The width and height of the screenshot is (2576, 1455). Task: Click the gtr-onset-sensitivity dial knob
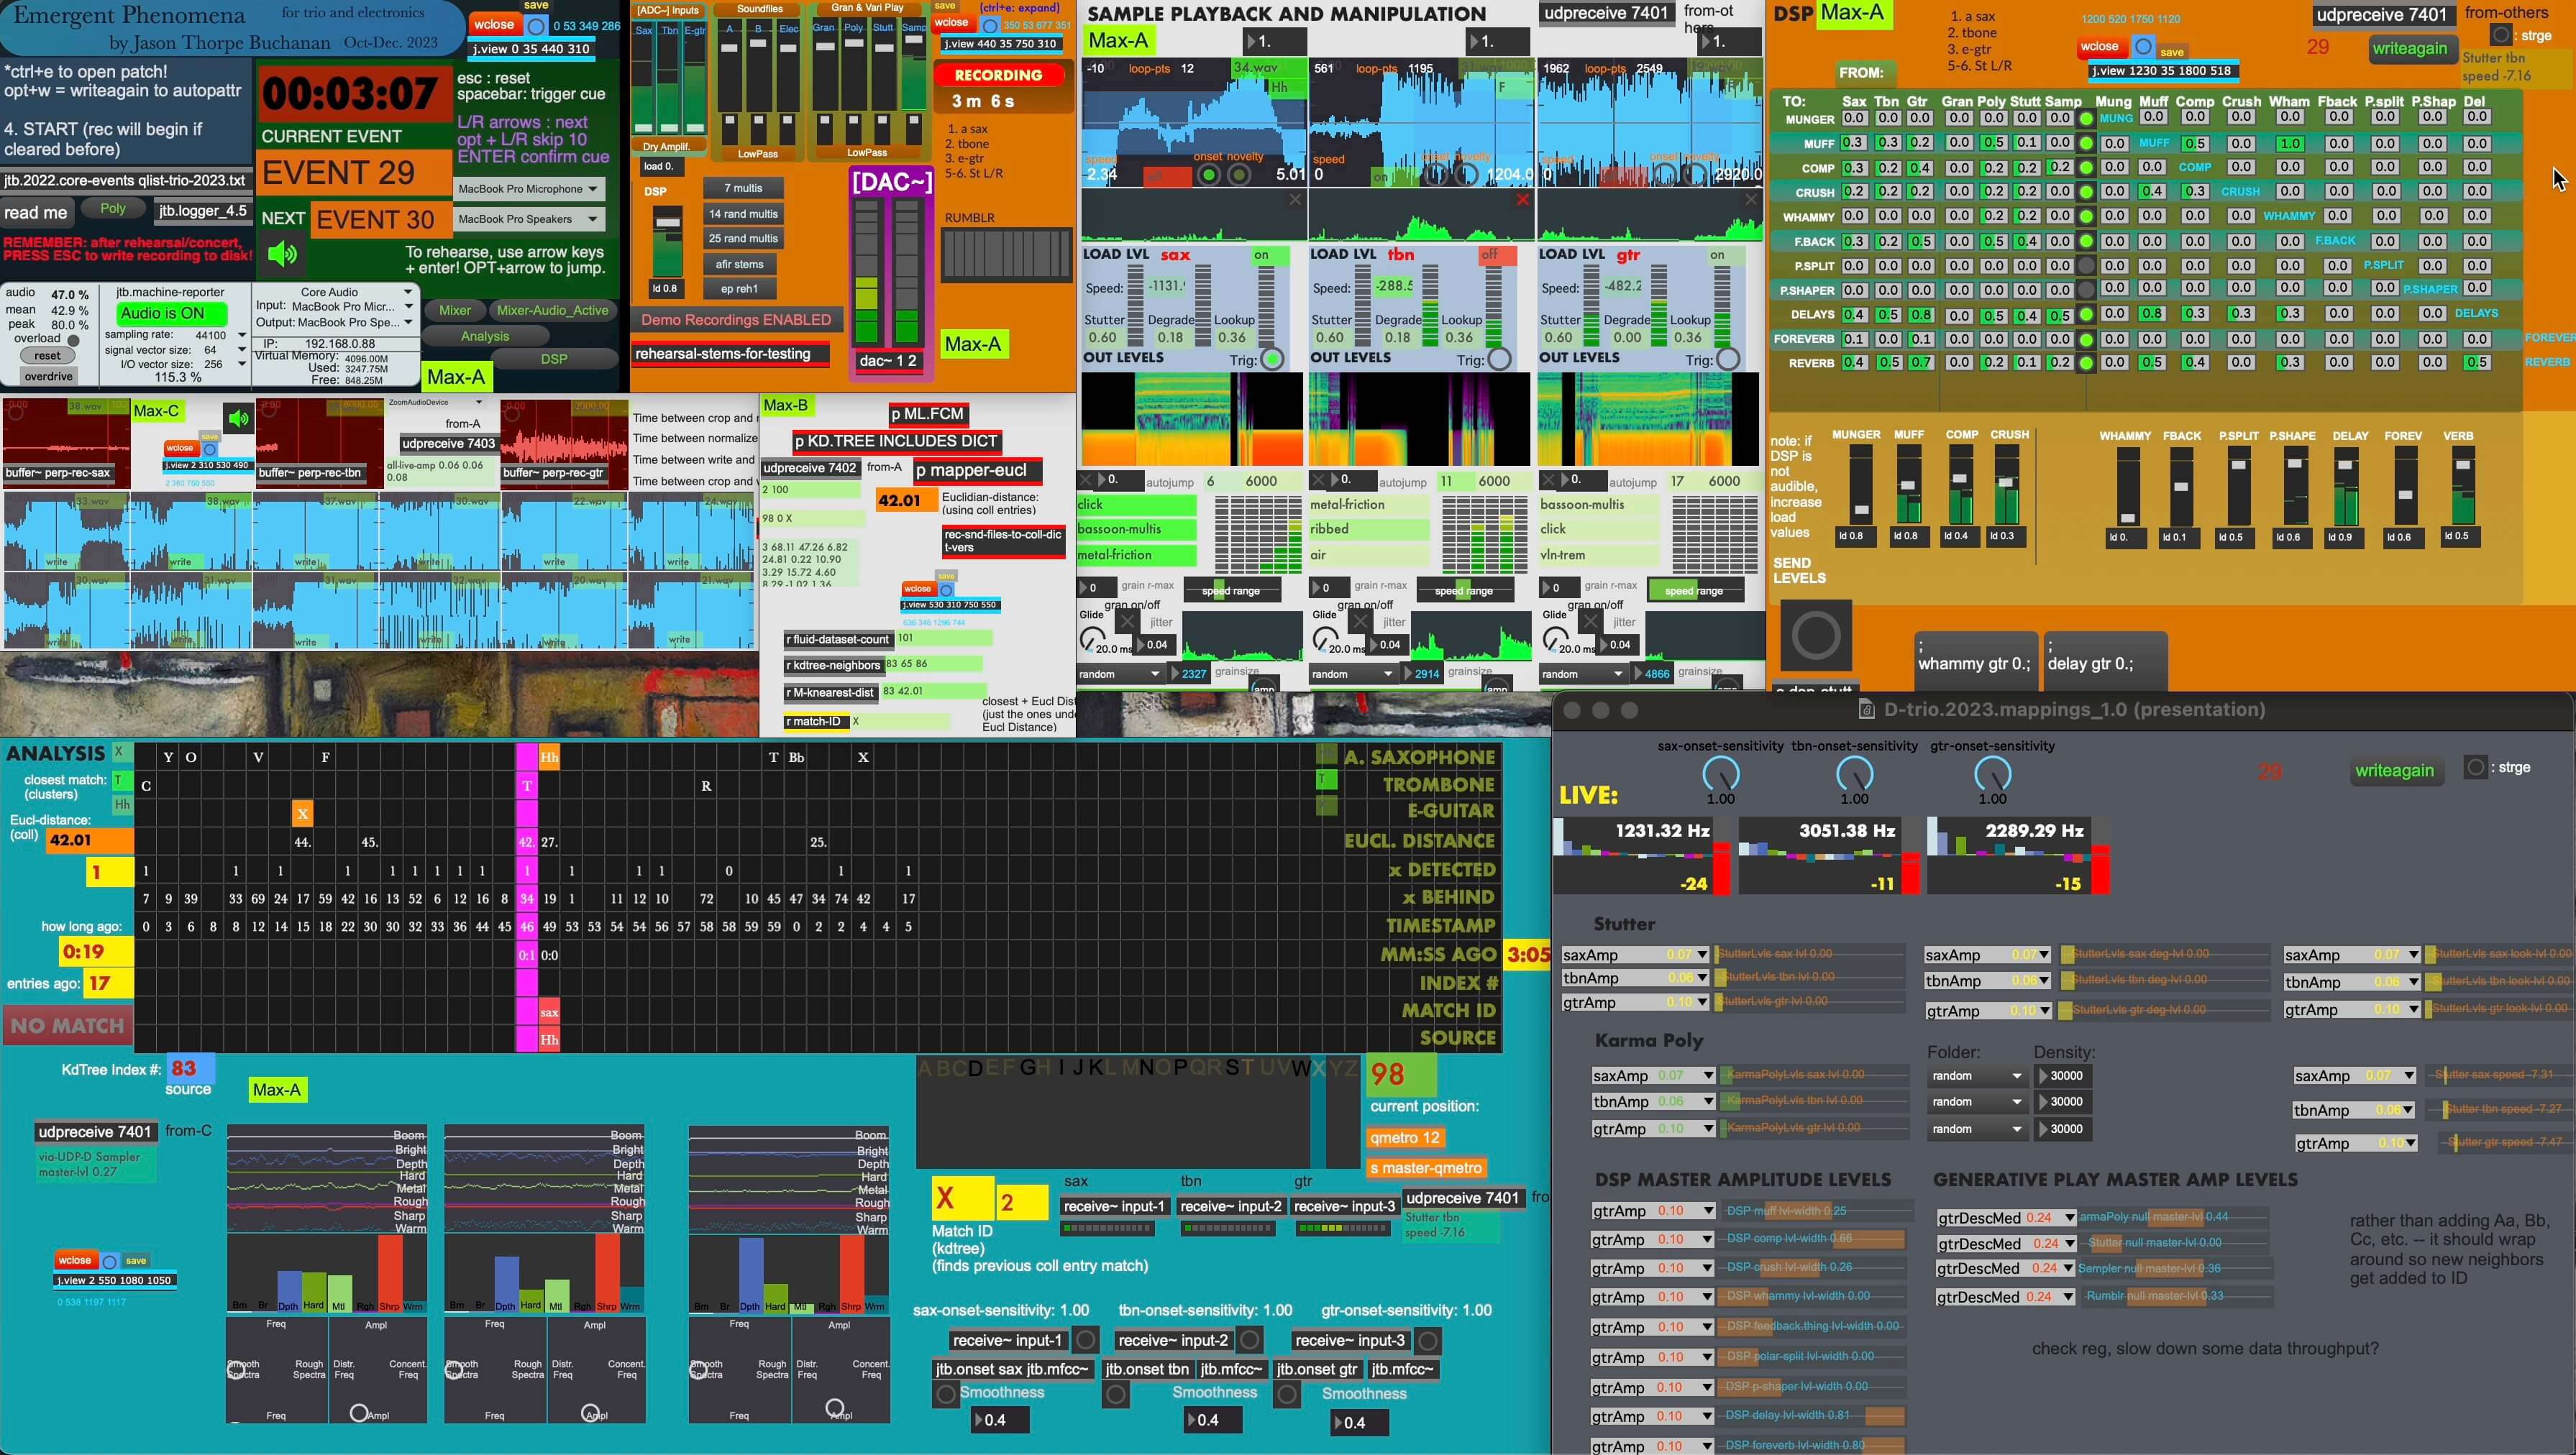click(x=1992, y=773)
